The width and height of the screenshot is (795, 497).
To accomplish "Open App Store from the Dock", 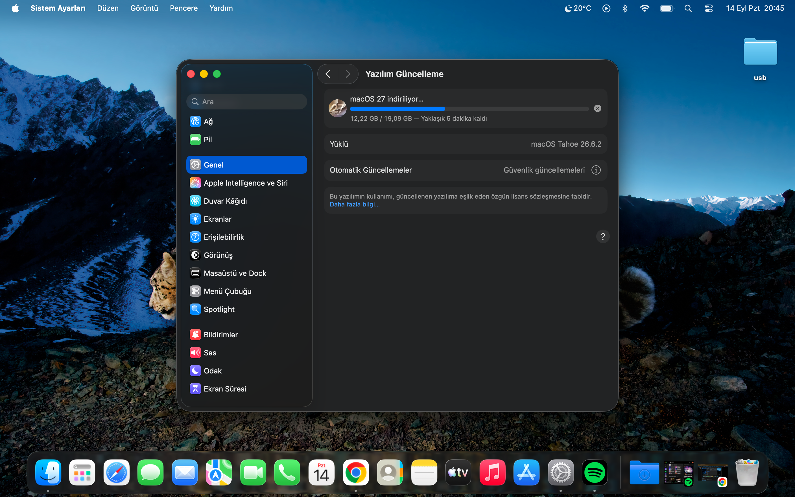I will click(x=527, y=472).
